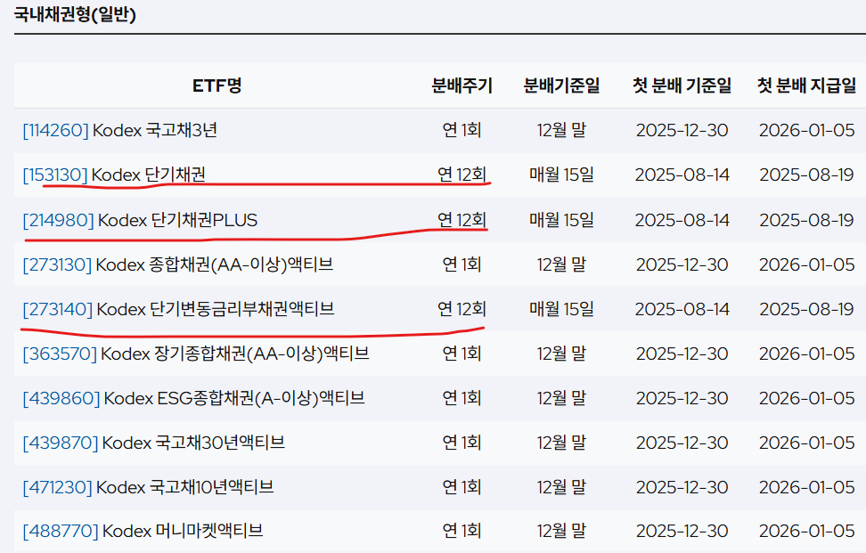Image resolution: width=866 pixels, height=553 pixels.
Task: Open [439860] Kodex ESG종합채권(A-이상)액티브 link
Action: pos(194,398)
